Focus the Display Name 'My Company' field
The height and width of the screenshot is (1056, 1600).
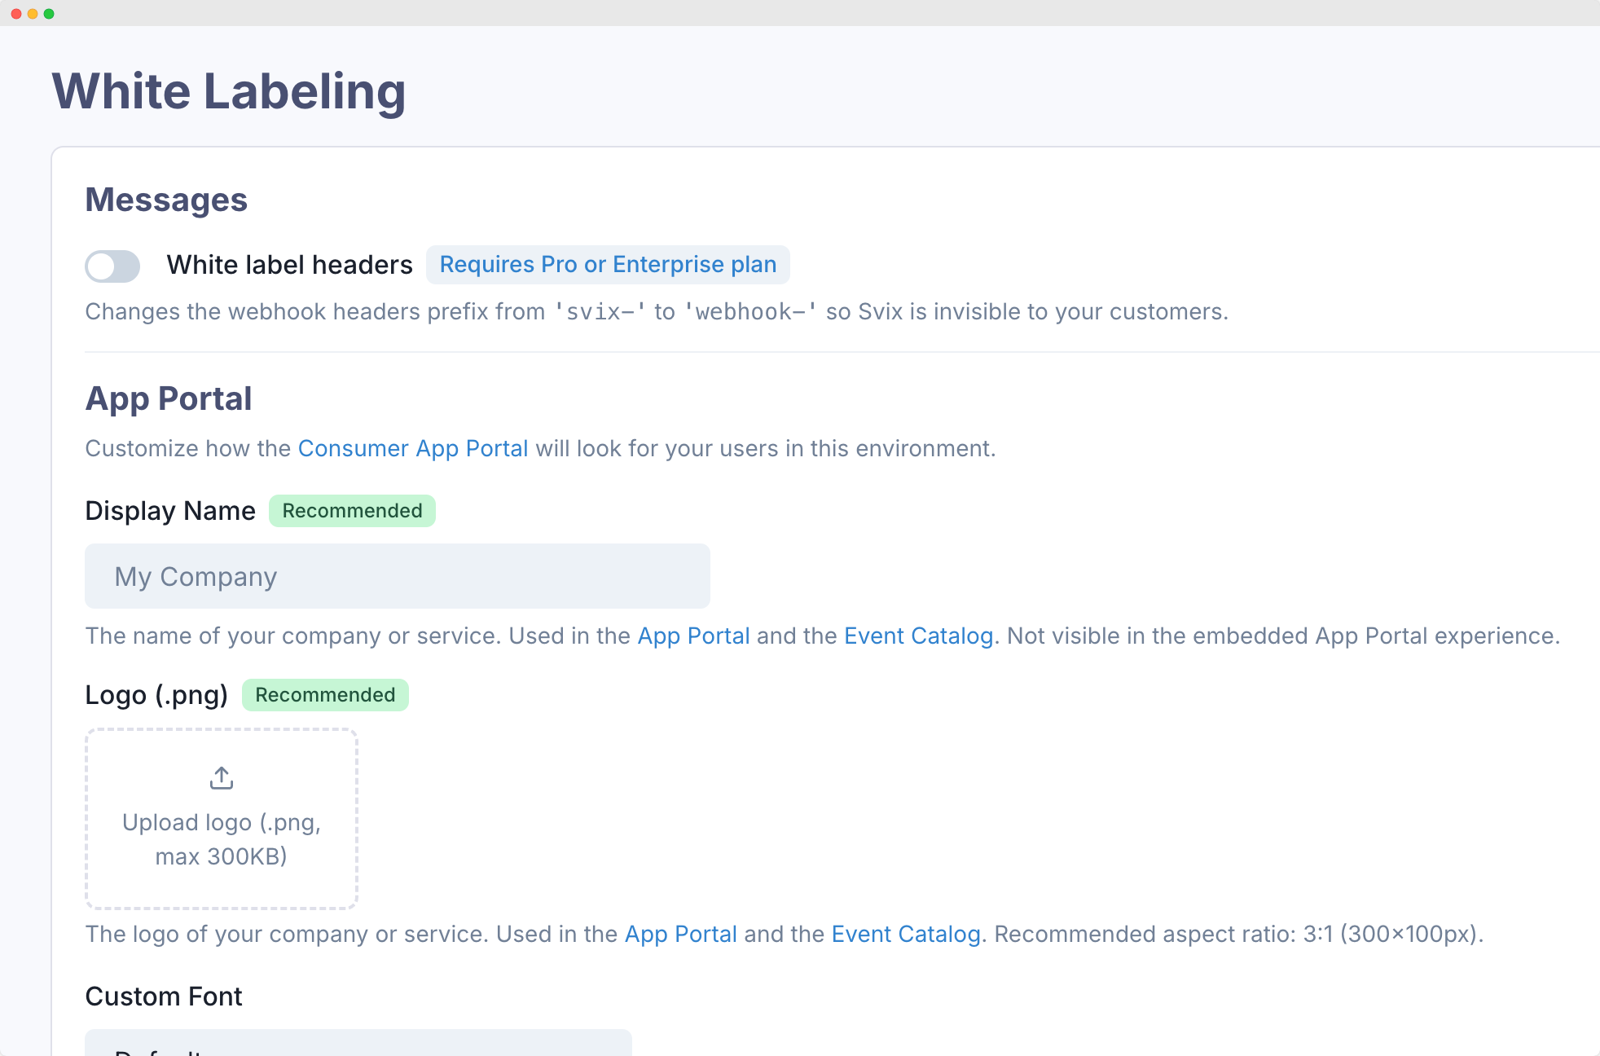click(x=398, y=576)
